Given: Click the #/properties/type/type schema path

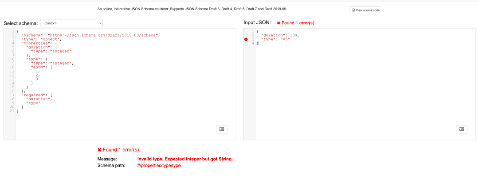Looking at the screenshot, I should click(x=159, y=165).
